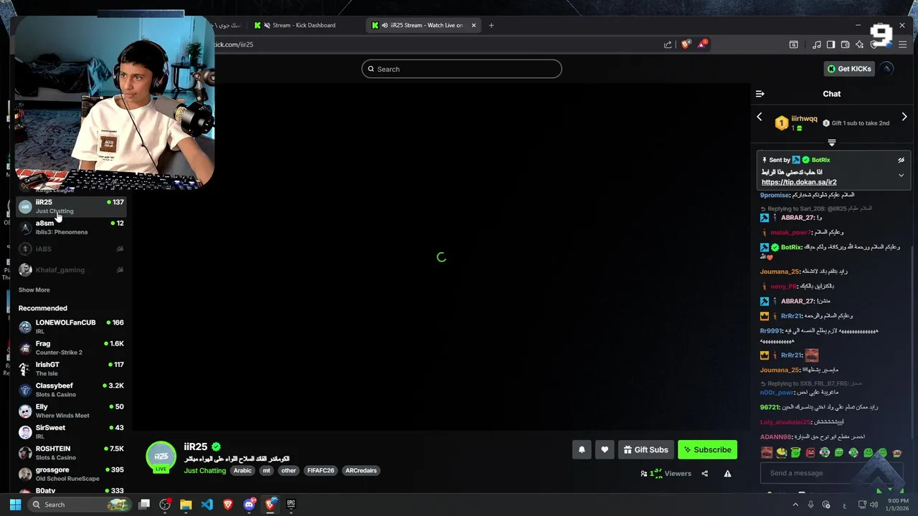Open the Classybeef recommended channel

[72, 390]
